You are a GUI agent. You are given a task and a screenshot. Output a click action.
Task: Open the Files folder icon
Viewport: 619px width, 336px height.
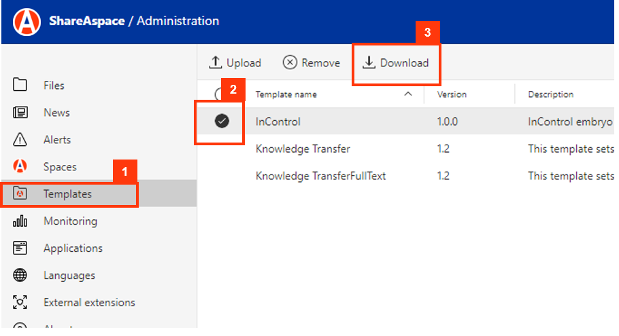pos(20,85)
